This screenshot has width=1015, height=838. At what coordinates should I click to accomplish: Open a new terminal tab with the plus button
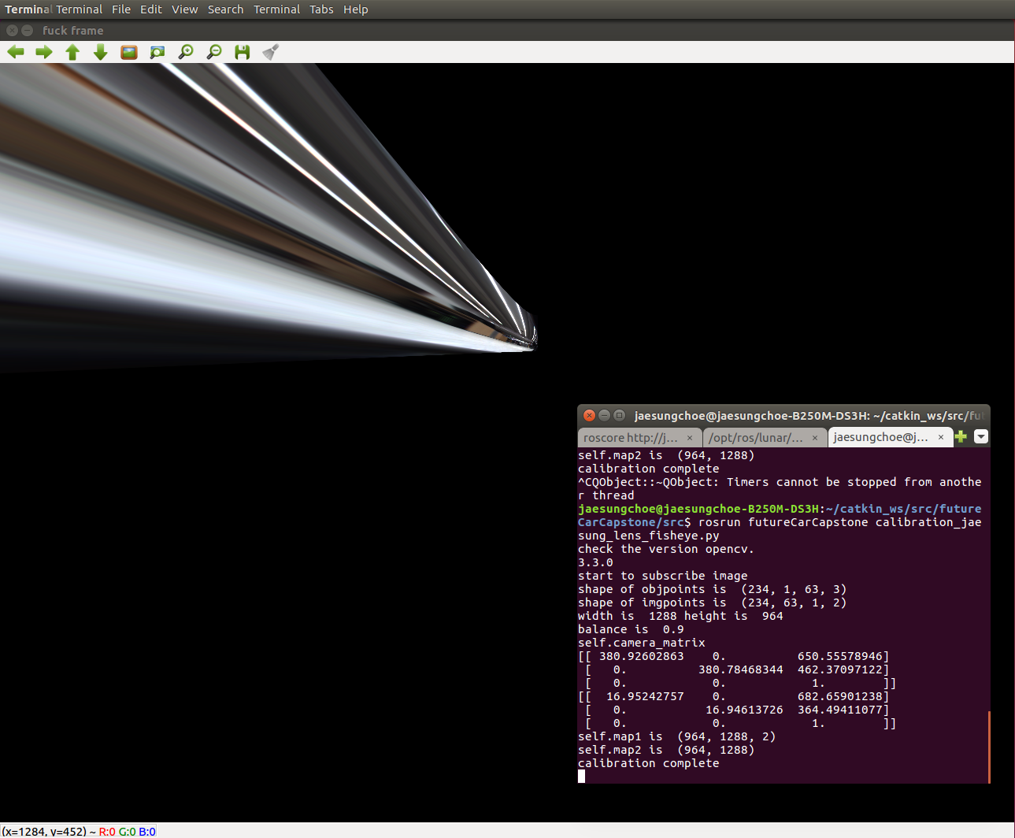tap(961, 436)
